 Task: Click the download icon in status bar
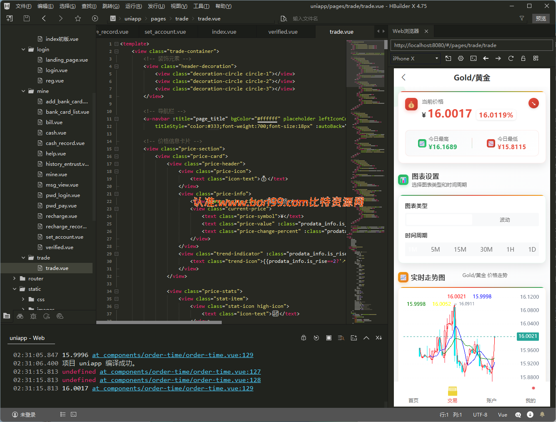[x=530, y=415]
